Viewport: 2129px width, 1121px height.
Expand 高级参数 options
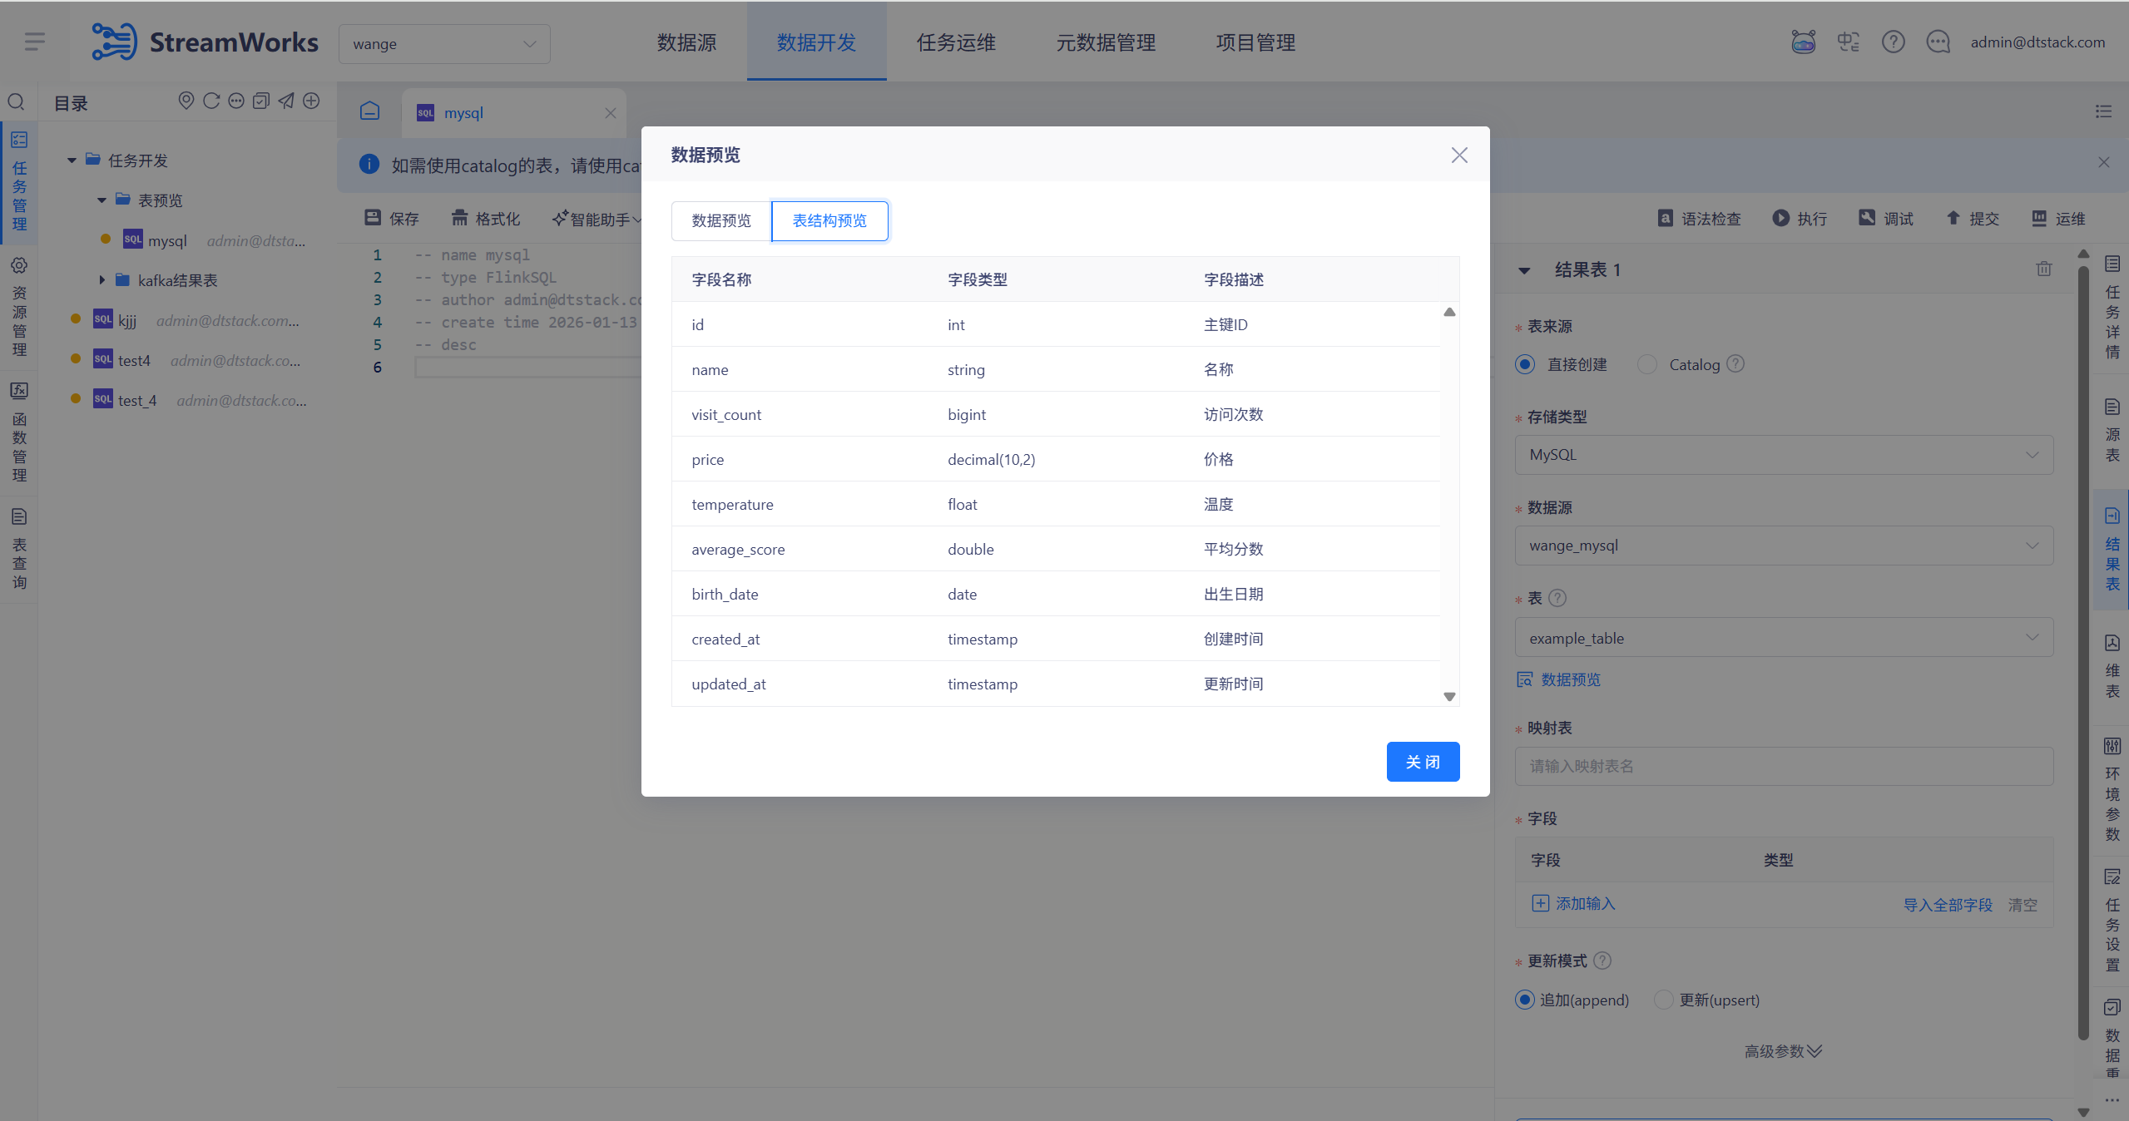coord(1783,1051)
